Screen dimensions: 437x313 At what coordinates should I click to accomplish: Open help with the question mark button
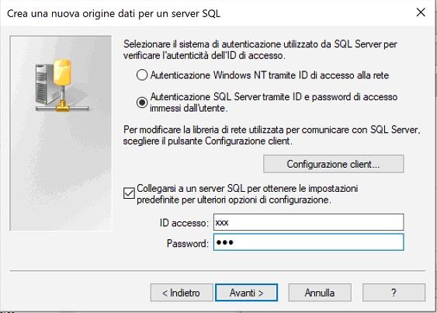pos(394,293)
